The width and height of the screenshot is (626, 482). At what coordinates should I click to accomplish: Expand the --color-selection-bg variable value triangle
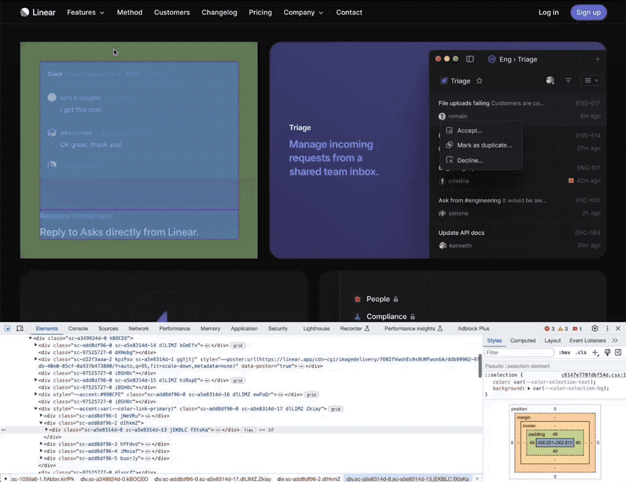(x=529, y=388)
